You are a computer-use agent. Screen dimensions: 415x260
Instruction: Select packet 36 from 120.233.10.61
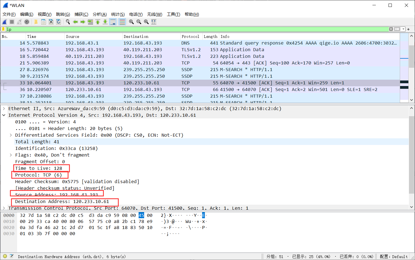tap(200, 89)
